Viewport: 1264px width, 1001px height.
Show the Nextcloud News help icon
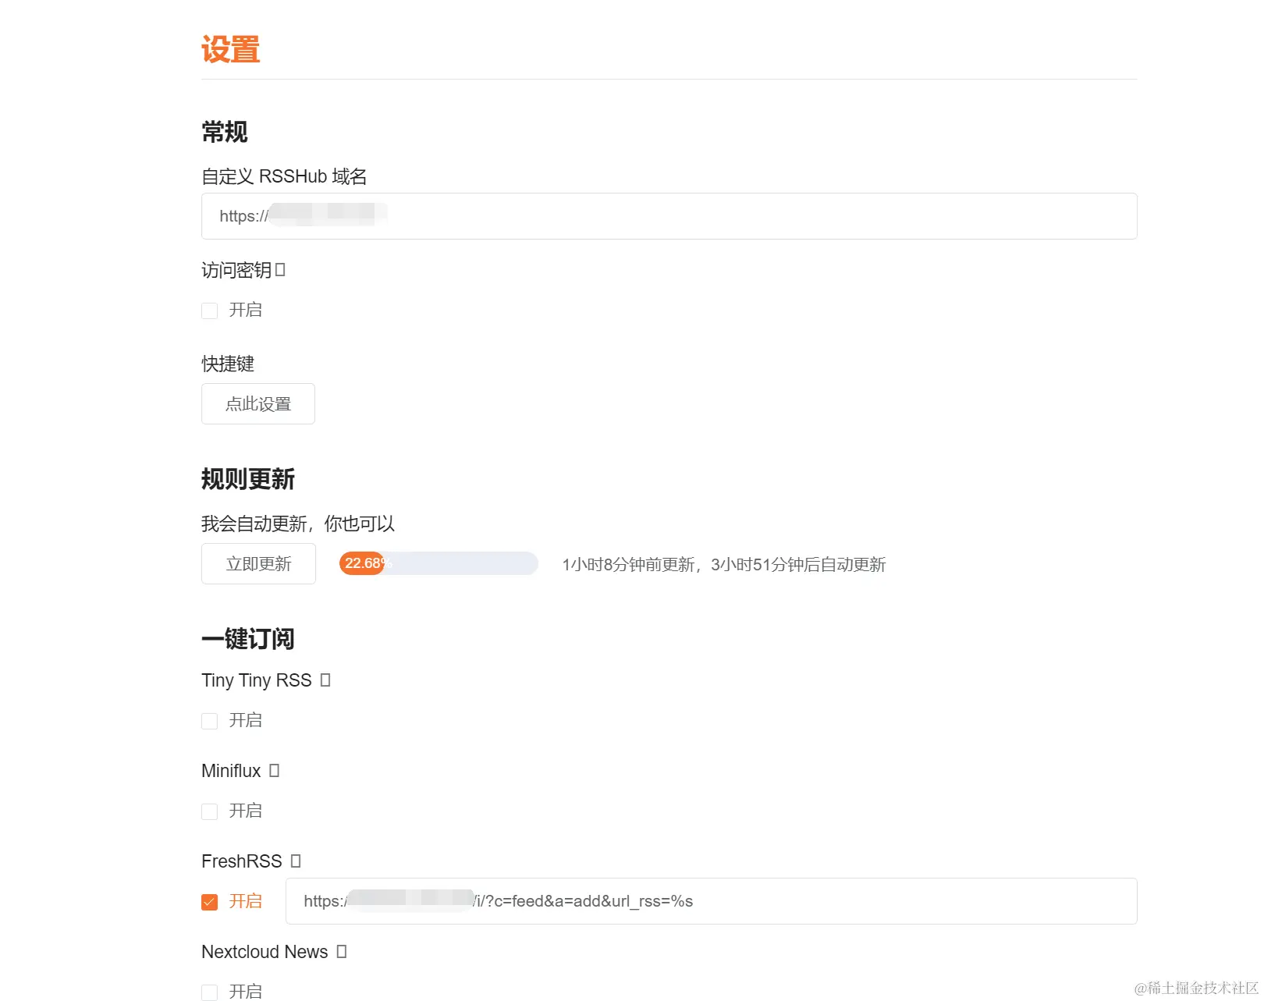(342, 952)
